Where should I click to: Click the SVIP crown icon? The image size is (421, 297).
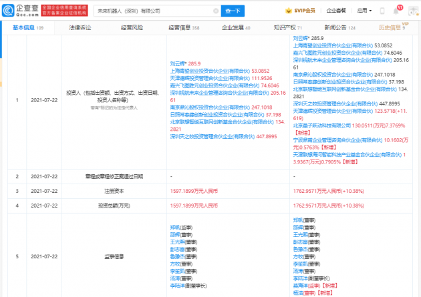pyautogui.click(x=287, y=11)
